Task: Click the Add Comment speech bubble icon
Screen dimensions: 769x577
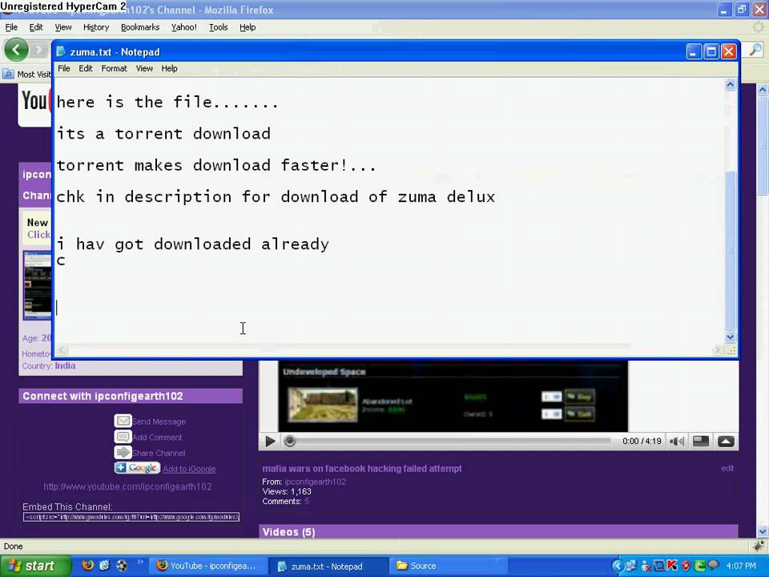Action: click(x=123, y=437)
